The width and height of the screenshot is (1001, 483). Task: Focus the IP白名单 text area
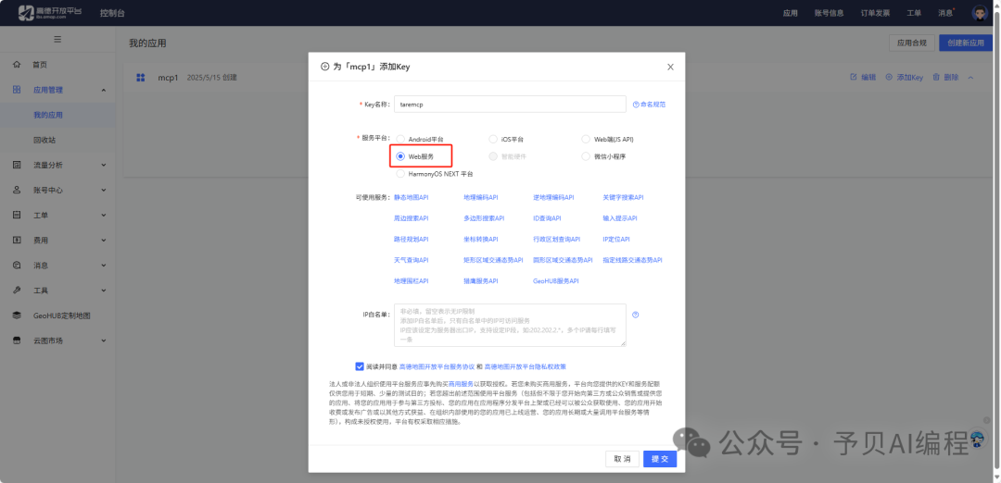[x=510, y=325]
